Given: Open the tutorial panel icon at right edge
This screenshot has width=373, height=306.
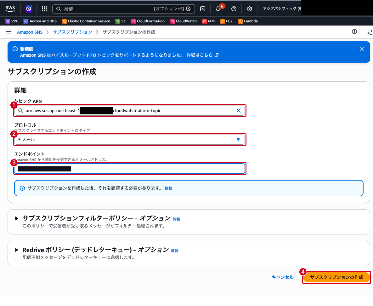Looking at the screenshot, I should point(369,32).
